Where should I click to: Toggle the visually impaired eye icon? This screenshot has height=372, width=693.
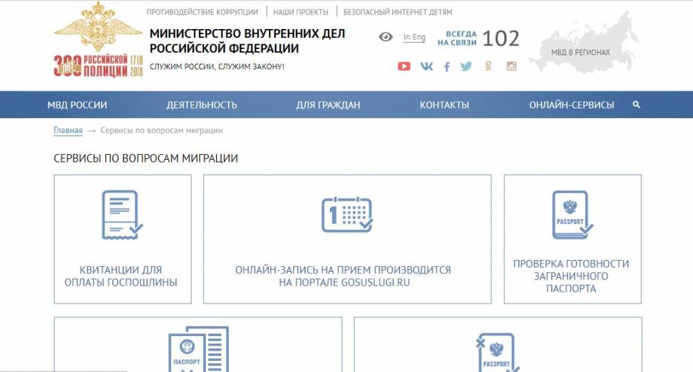386,37
